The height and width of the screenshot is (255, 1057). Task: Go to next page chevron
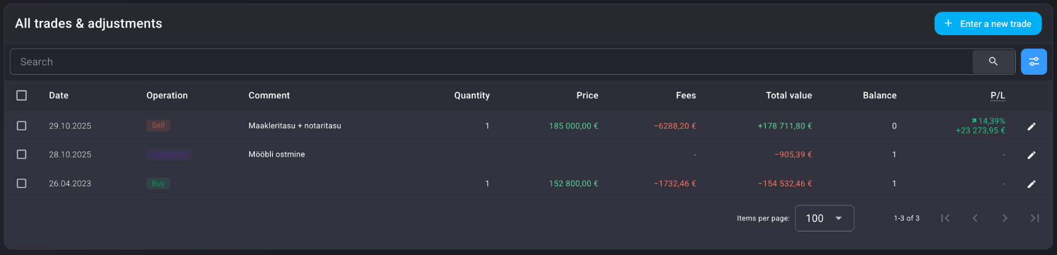pos(1005,218)
